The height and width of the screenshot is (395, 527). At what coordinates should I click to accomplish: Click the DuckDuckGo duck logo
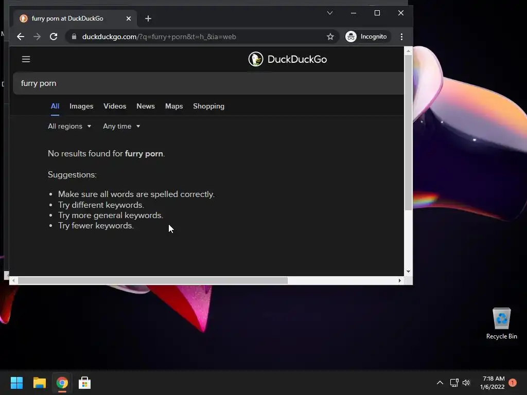255,59
